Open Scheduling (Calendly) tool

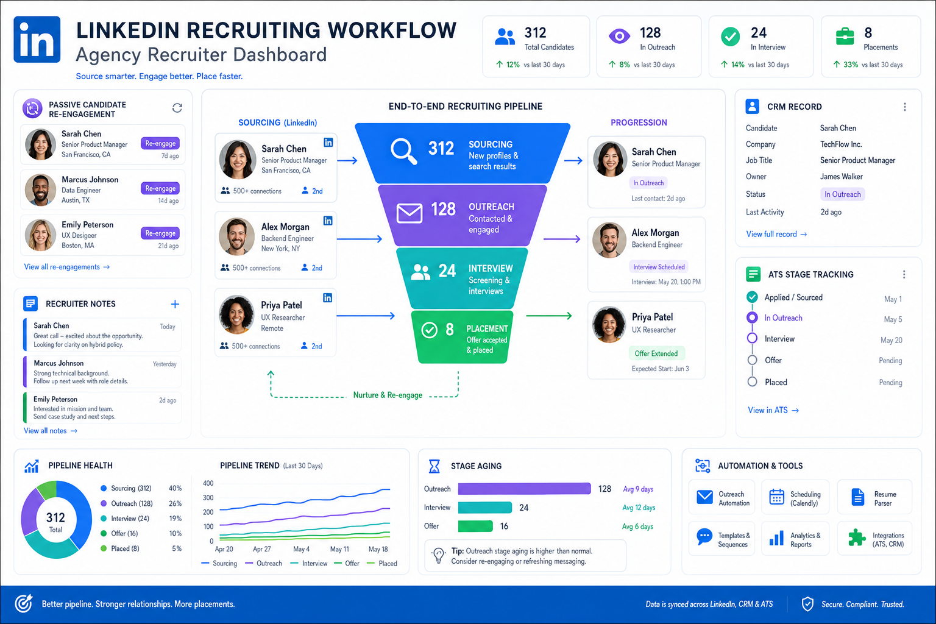796,498
